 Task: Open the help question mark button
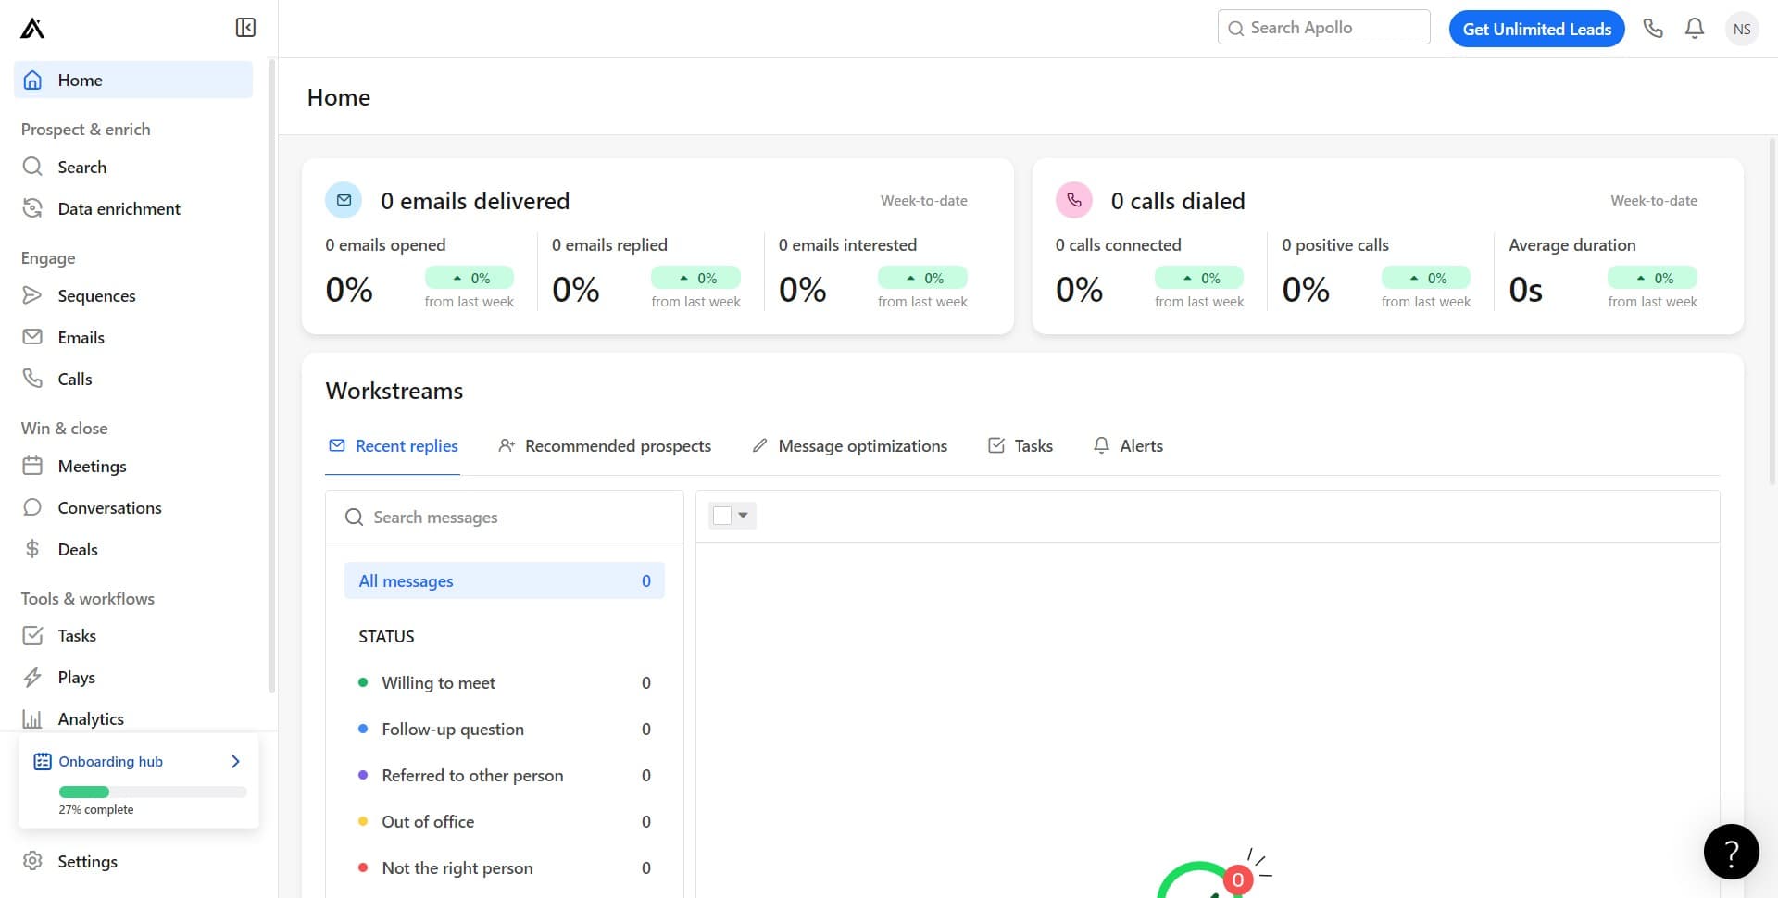pyautogui.click(x=1731, y=851)
